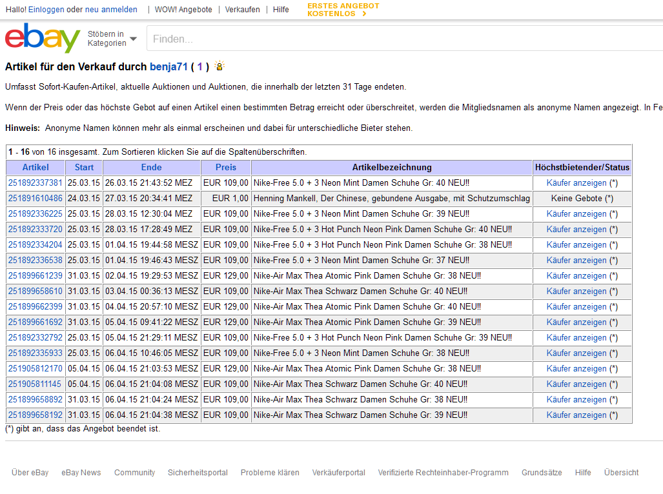
Task: Click Käufer anzeigen for item 251899658192
Action: pyautogui.click(x=576, y=415)
